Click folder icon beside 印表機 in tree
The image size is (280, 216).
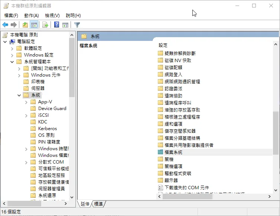tap(26, 82)
